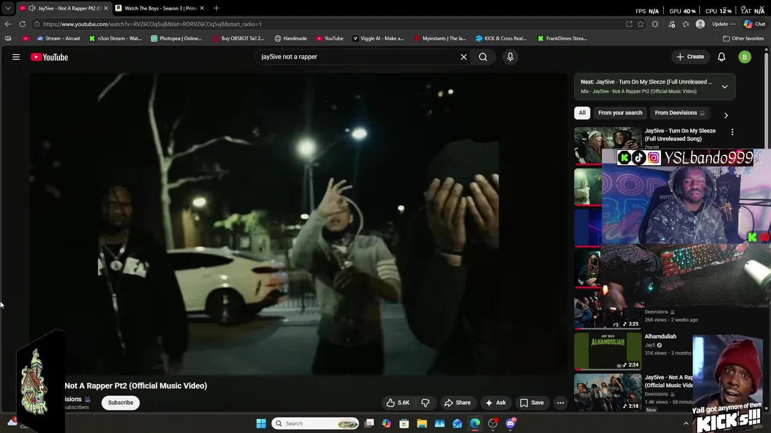Launch Copilot from the taskbar
The height and width of the screenshot is (433, 771).
tap(387, 423)
